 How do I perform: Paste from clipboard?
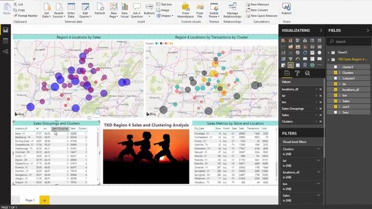[x=6, y=9]
